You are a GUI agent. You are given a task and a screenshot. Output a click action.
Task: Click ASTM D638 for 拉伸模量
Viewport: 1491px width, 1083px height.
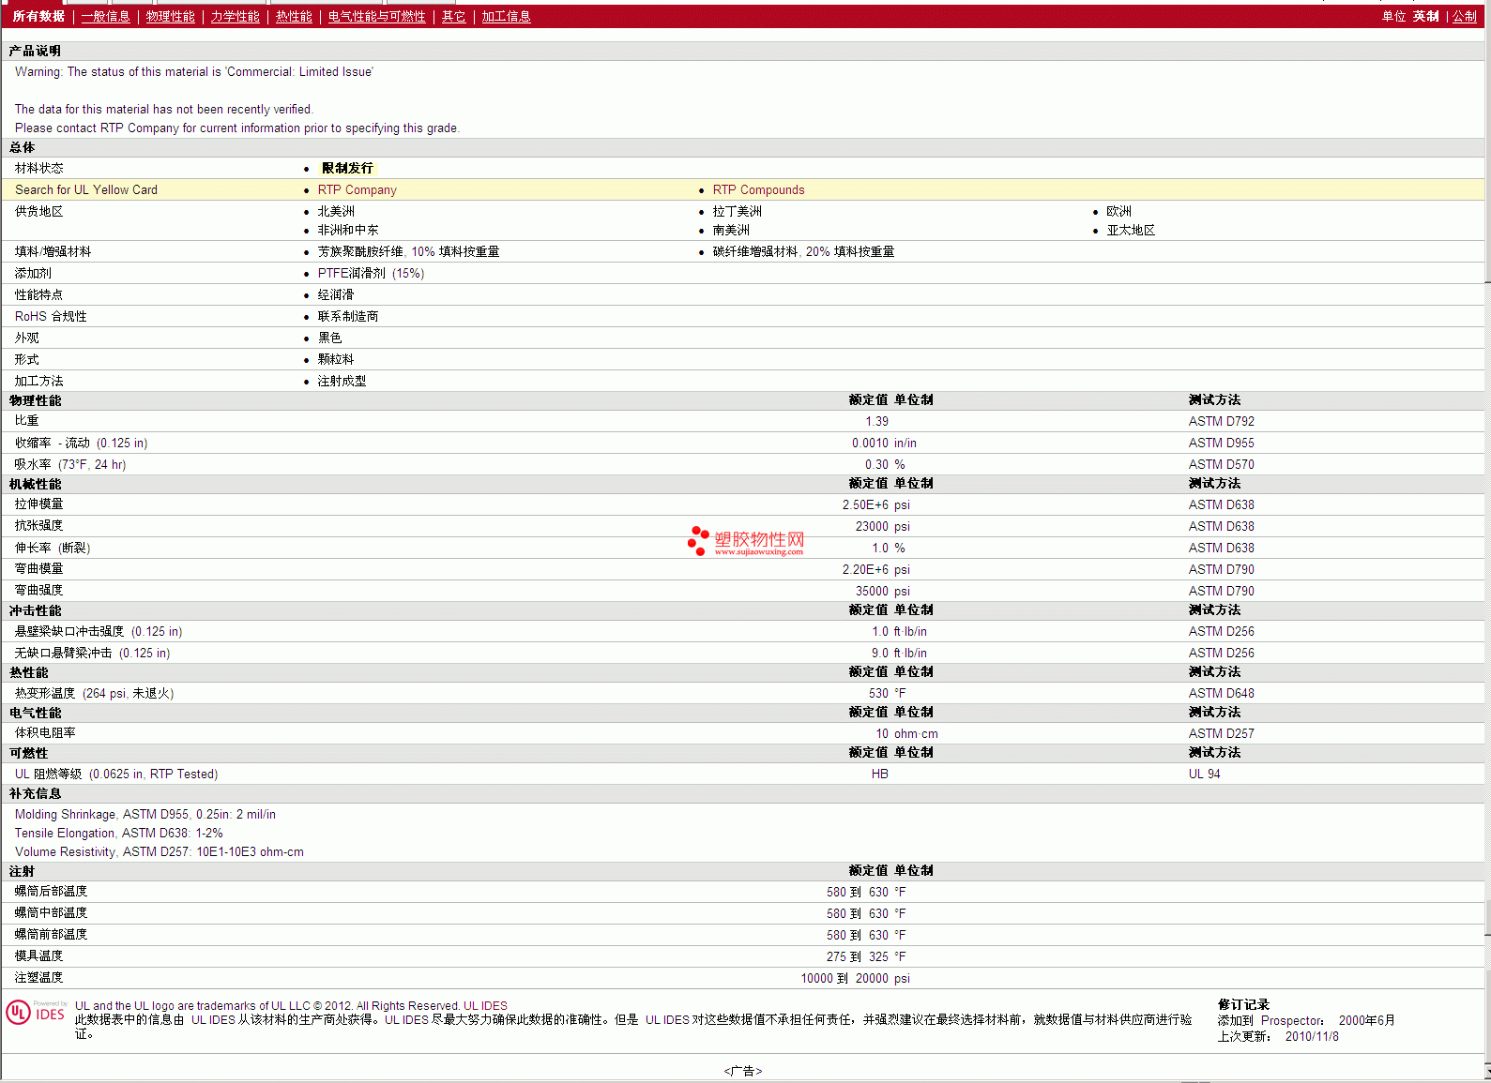tap(1222, 505)
